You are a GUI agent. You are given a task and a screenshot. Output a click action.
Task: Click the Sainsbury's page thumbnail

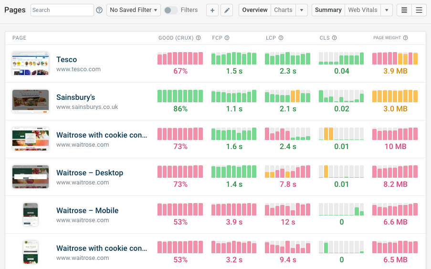click(31, 101)
